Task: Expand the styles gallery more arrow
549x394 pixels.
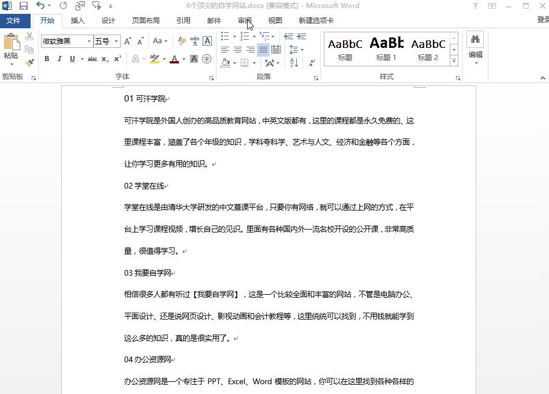Action: (x=454, y=61)
